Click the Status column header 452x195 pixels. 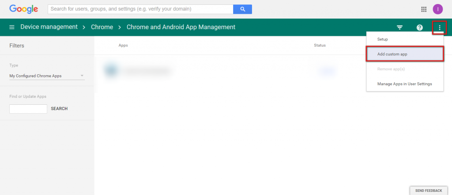tap(320, 46)
